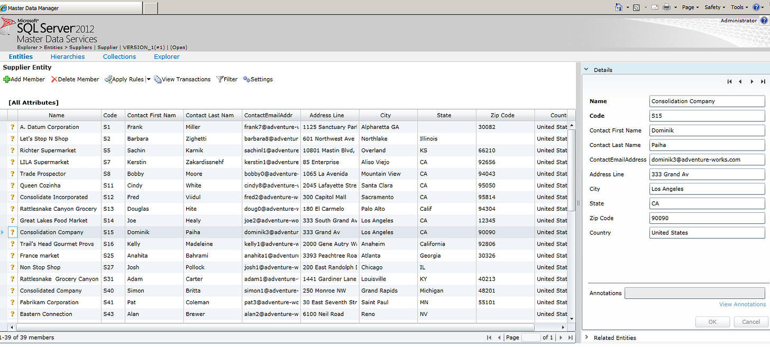Click the grid vertical scrollbar down arrow
The height and width of the screenshot is (347, 770).
[x=571, y=318]
